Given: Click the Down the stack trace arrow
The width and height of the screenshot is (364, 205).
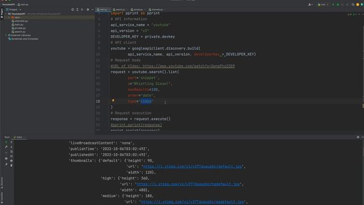Looking at the screenshot, I should click(x=11, y=147).
